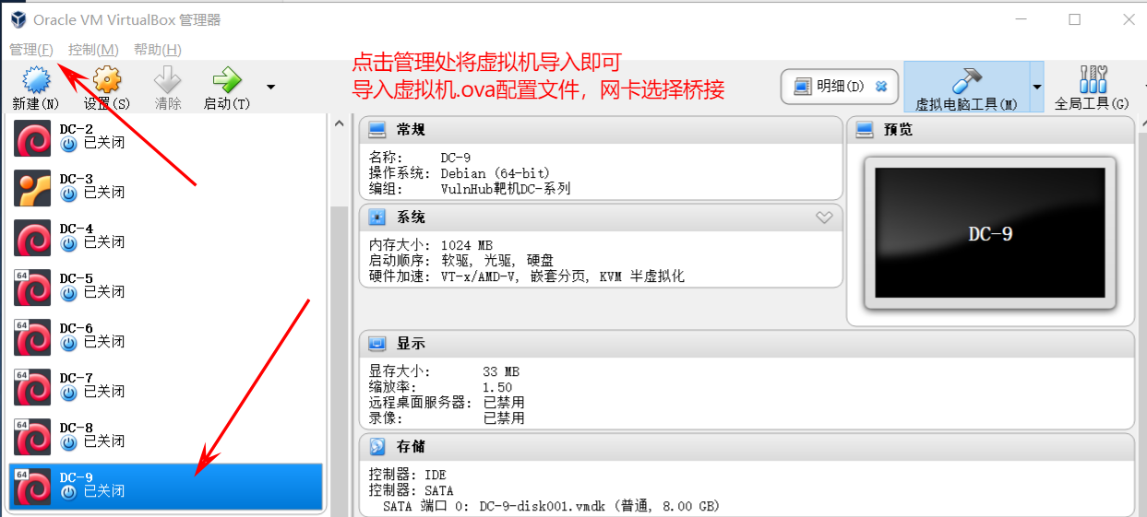Close the 明细 details tab with X
This screenshot has width=1147, height=517.
coord(881,86)
